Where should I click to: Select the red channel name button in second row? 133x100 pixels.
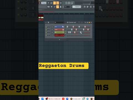[59, 30]
